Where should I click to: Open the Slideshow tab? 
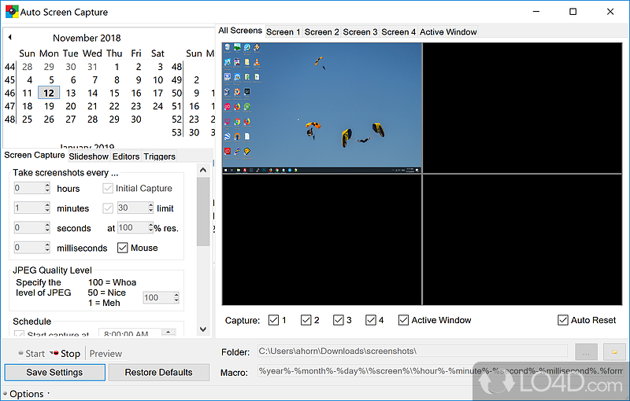pyautogui.click(x=88, y=156)
